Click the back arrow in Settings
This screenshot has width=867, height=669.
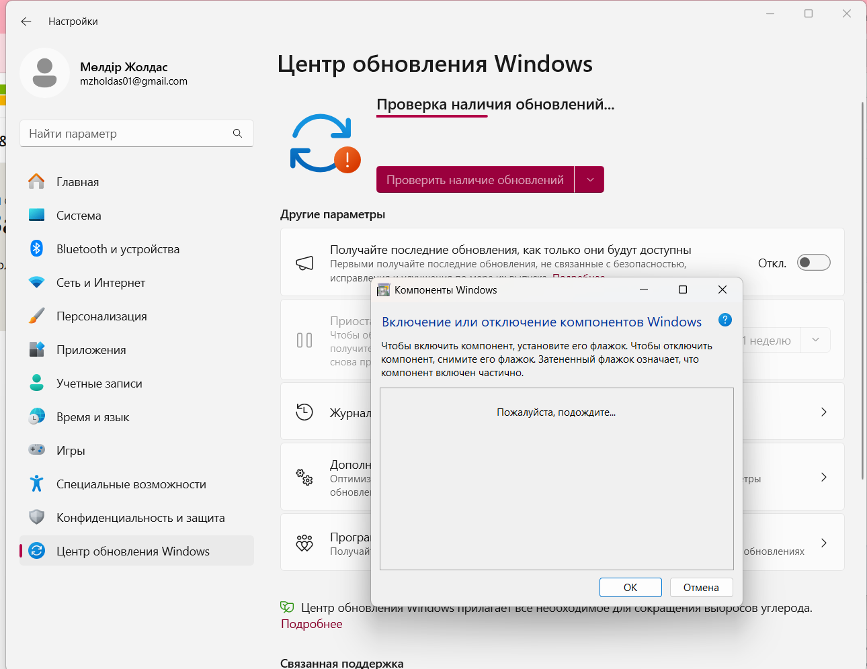coord(26,21)
